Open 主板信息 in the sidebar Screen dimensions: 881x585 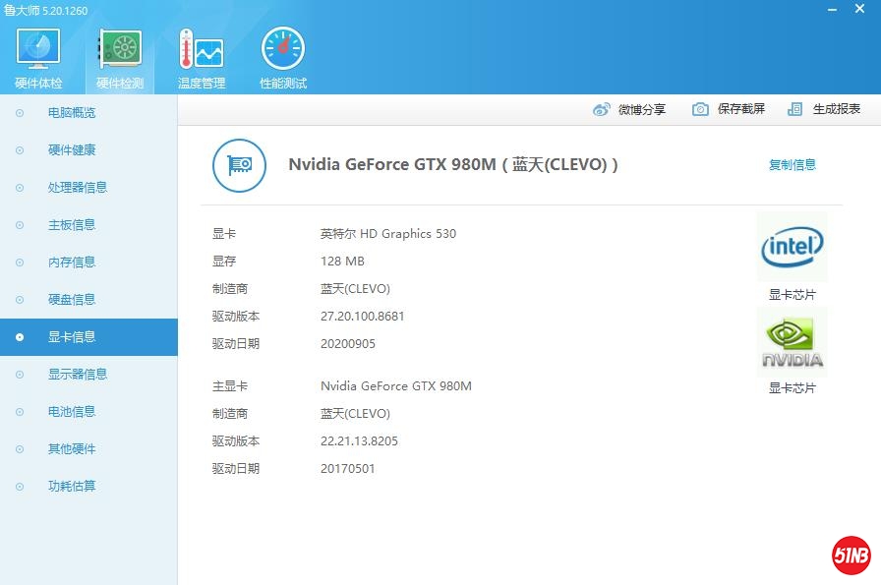(72, 225)
